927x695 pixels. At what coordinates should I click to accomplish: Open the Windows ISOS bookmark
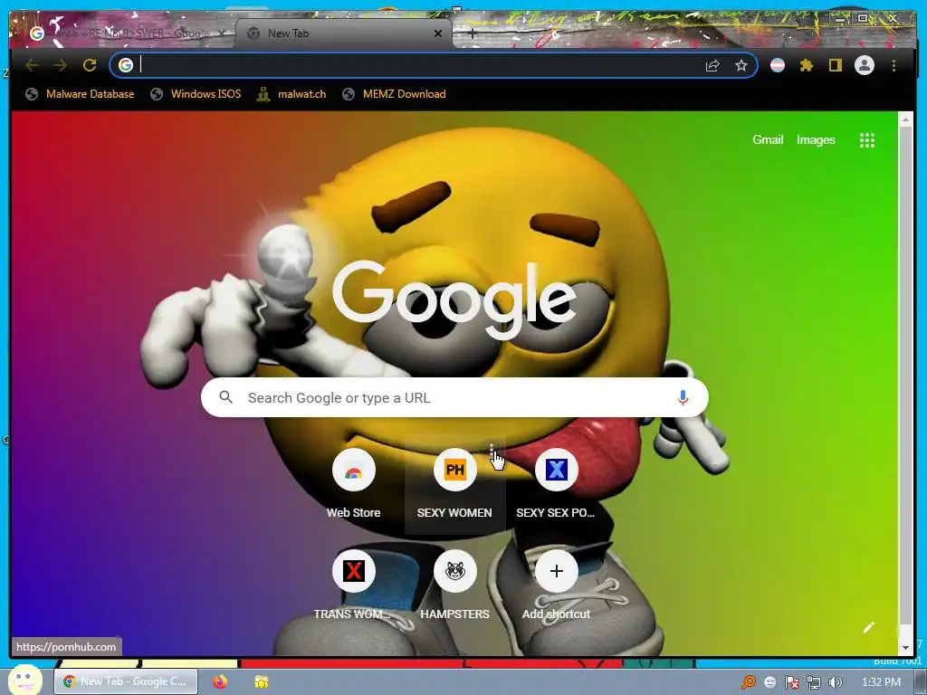click(x=196, y=94)
